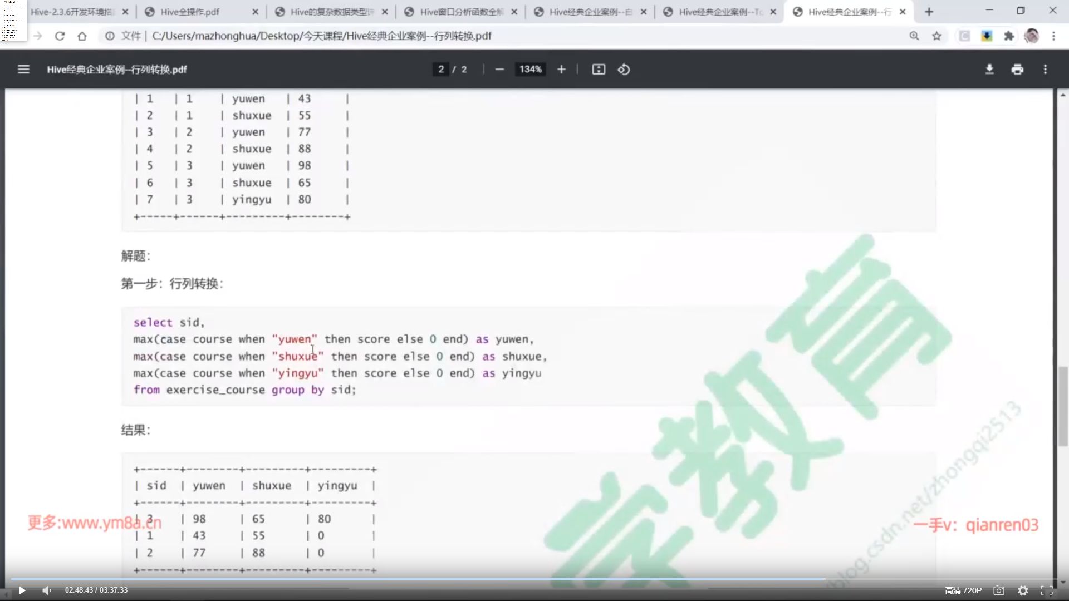Play the video
1069x601 pixels.
point(22,590)
